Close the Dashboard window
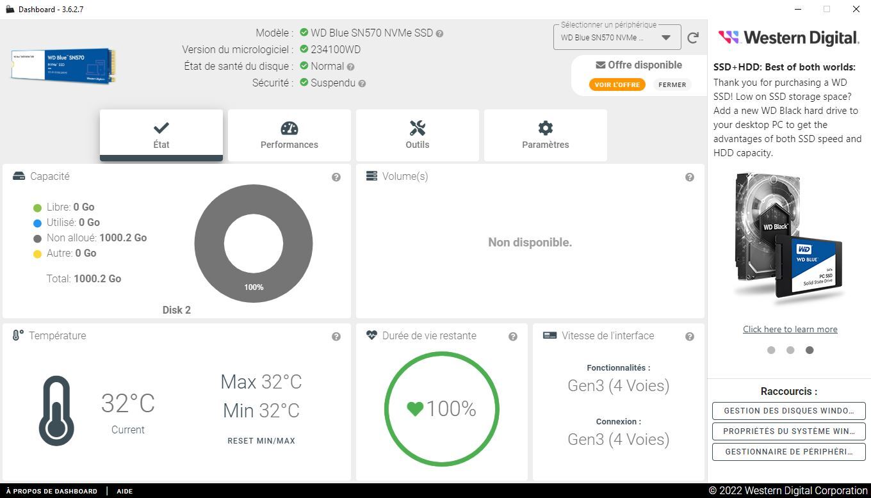Image resolution: width=871 pixels, height=498 pixels. [x=856, y=9]
